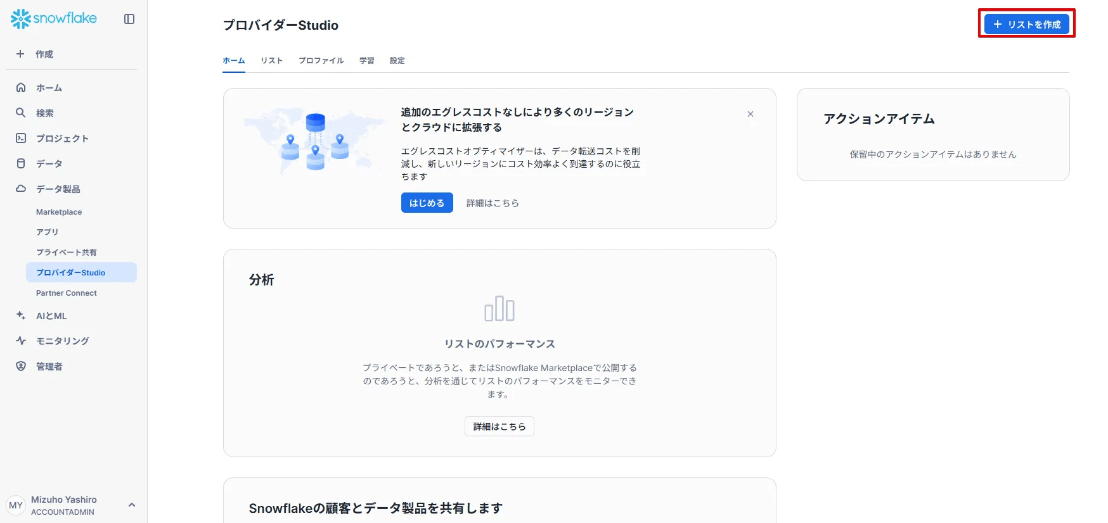Click 詳細はこちら button in 分析 card
The height and width of the screenshot is (523, 1108).
pyautogui.click(x=499, y=426)
